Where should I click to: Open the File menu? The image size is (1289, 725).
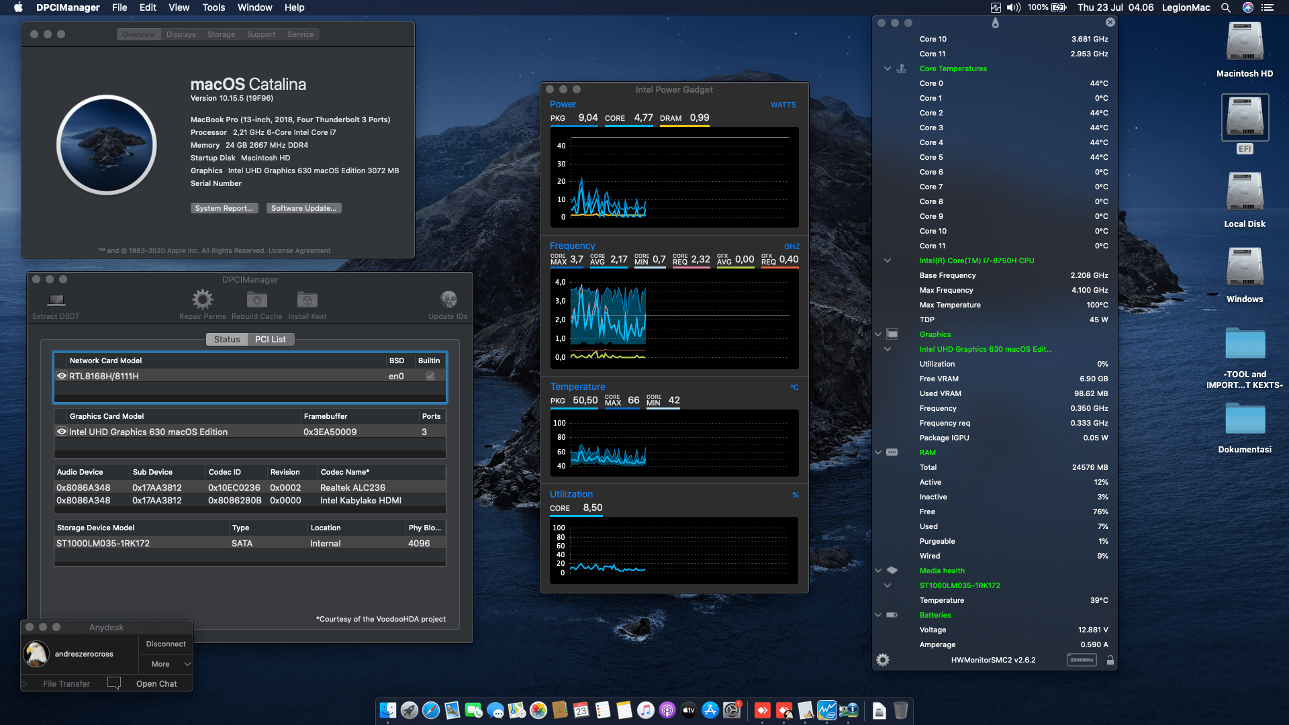pyautogui.click(x=120, y=7)
